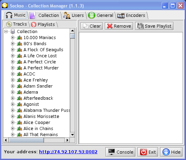Click the All That Remains artist icon
The image size is (186, 160).
pyautogui.click(x=20, y=134)
